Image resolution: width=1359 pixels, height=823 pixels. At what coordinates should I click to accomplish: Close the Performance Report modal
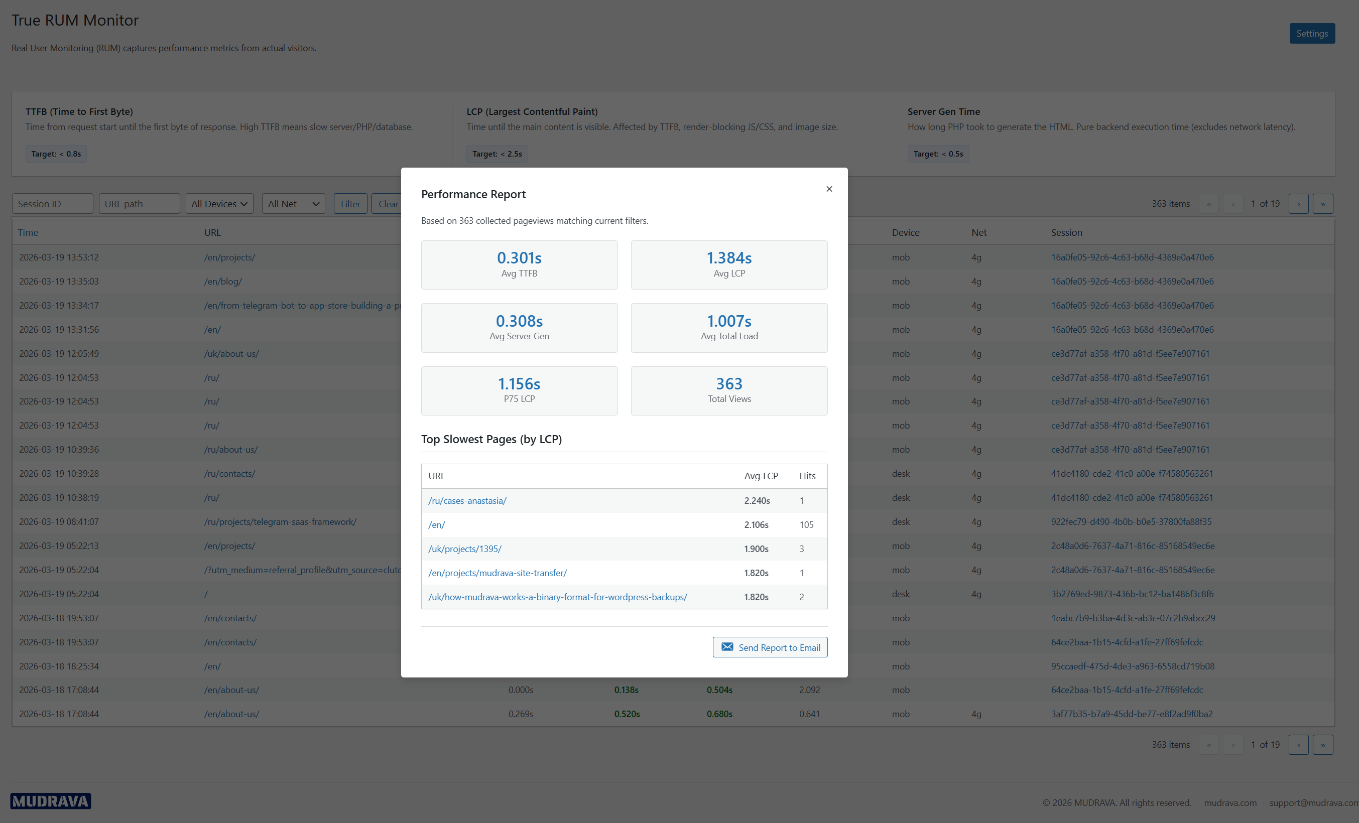(829, 189)
